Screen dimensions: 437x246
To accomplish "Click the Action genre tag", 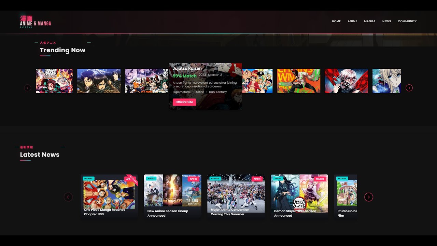I will tap(200, 92).
